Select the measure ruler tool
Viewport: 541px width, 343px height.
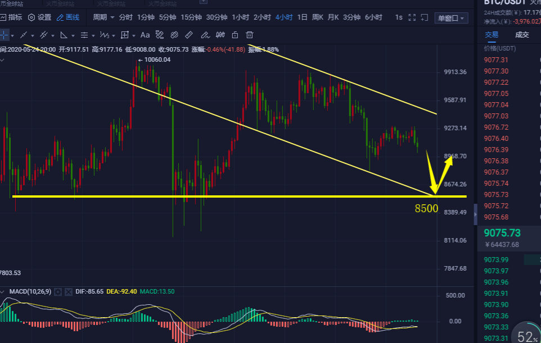(189, 35)
